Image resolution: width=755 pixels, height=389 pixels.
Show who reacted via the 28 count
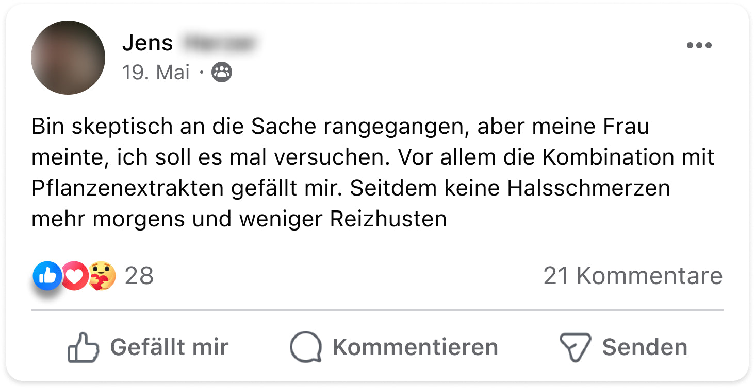click(139, 276)
